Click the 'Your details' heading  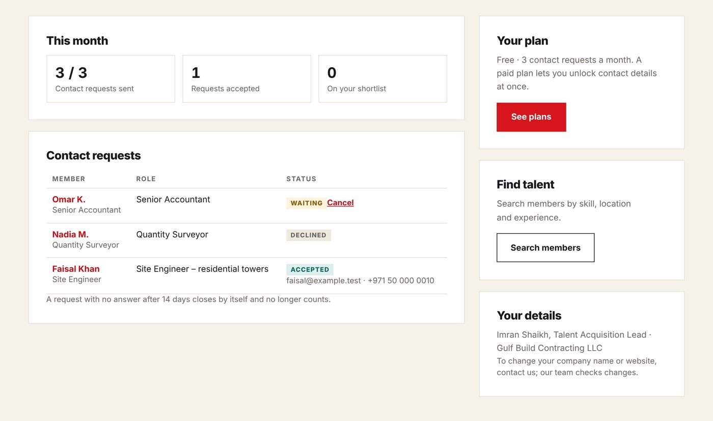pyautogui.click(x=529, y=316)
